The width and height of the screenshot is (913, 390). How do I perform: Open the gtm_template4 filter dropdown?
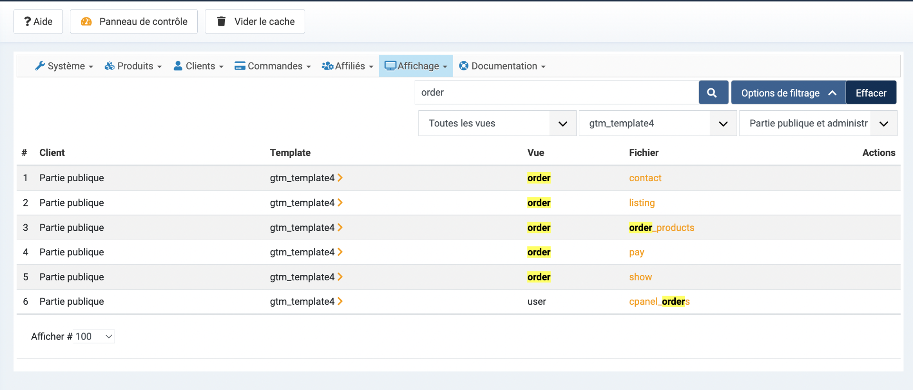point(657,124)
